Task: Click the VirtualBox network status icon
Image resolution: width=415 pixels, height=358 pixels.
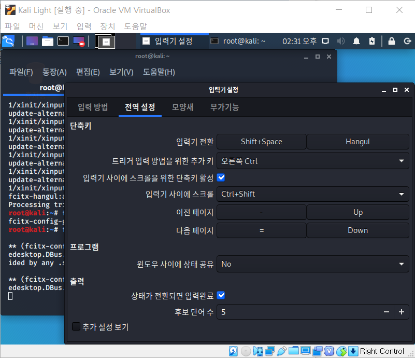Action: [270, 351]
